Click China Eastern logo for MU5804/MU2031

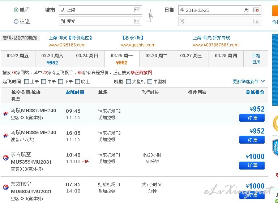point(6,187)
